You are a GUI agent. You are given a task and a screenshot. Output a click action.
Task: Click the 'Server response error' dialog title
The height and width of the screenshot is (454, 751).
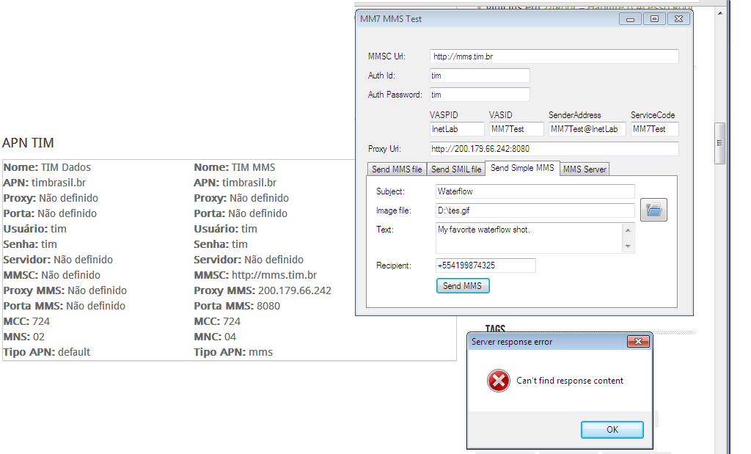coord(511,342)
